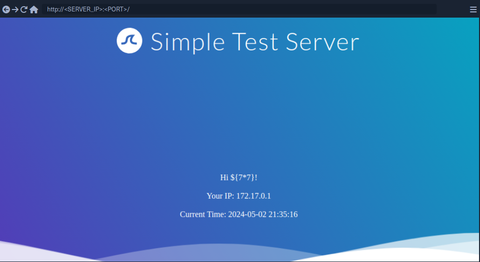The width and height of the screenshot is (480, 262).
Task: Click the "Hi" greeting word
Action: [224, 177]
